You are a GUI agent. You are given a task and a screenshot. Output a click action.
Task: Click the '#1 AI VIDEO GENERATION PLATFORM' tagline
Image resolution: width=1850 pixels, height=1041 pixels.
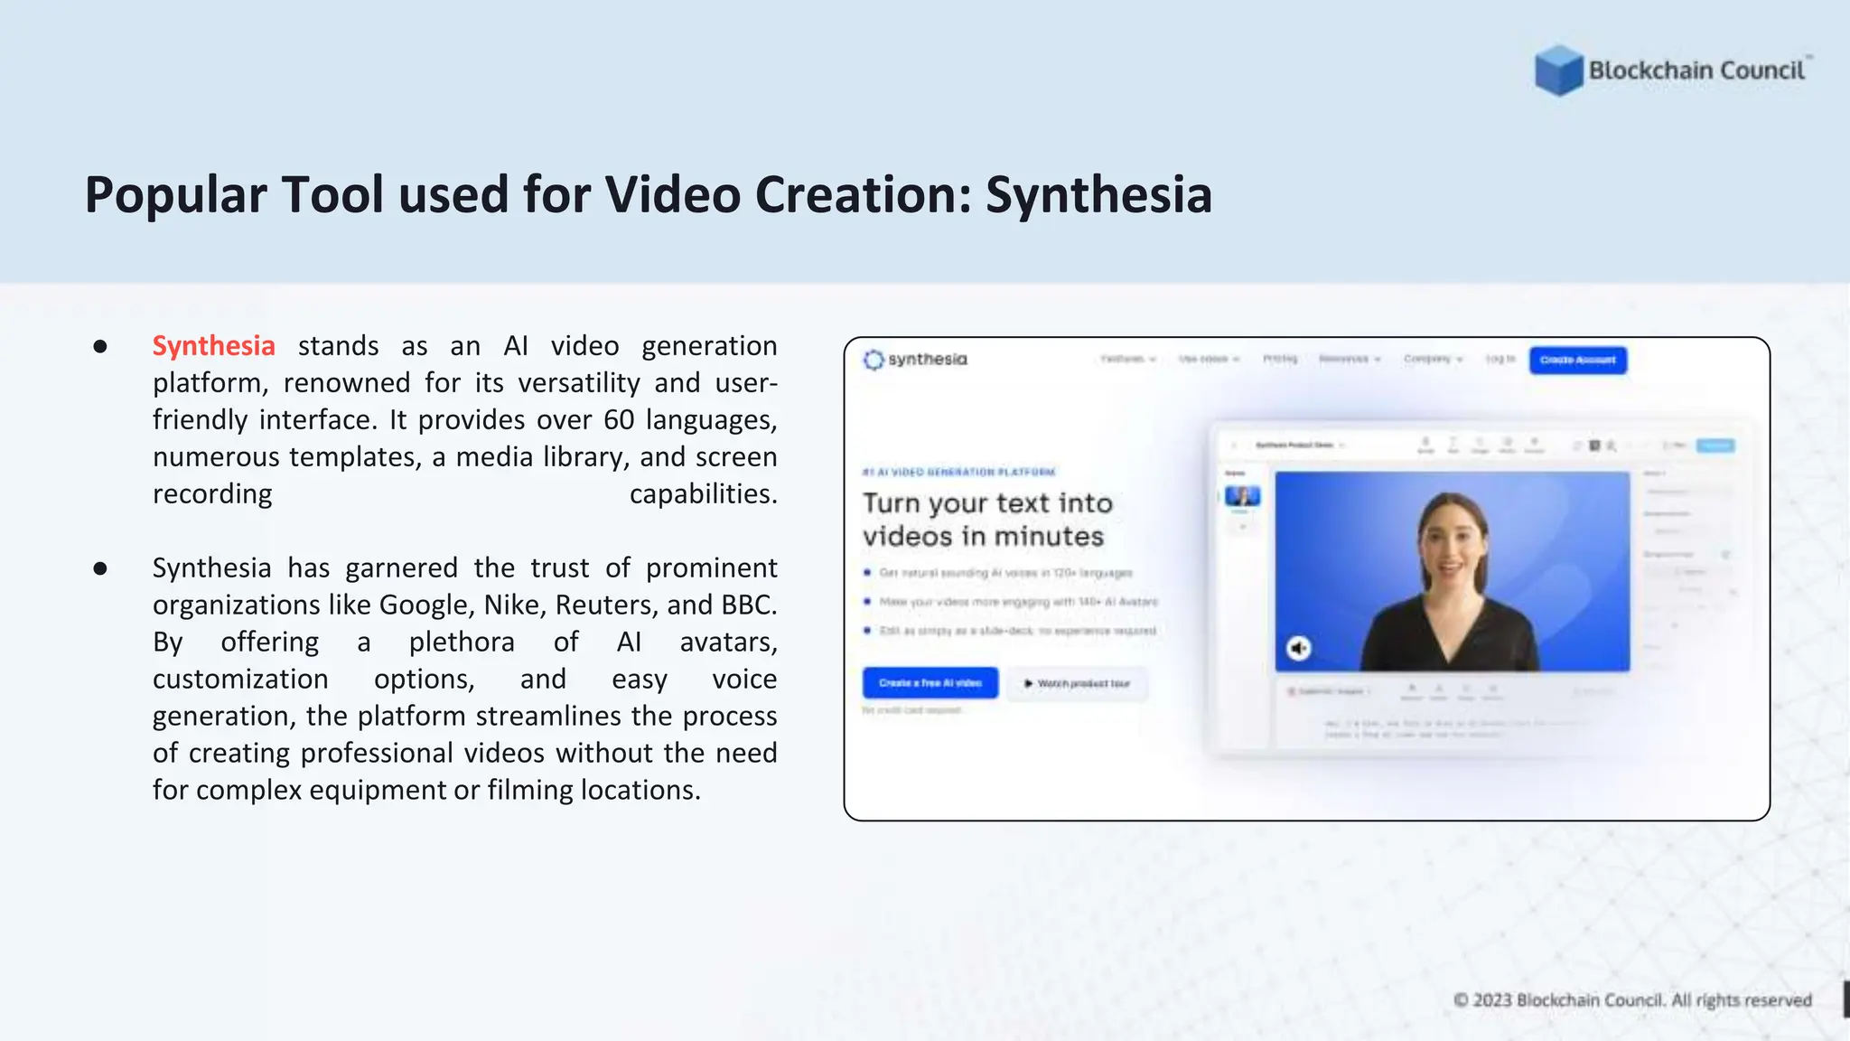coord(958,472)
